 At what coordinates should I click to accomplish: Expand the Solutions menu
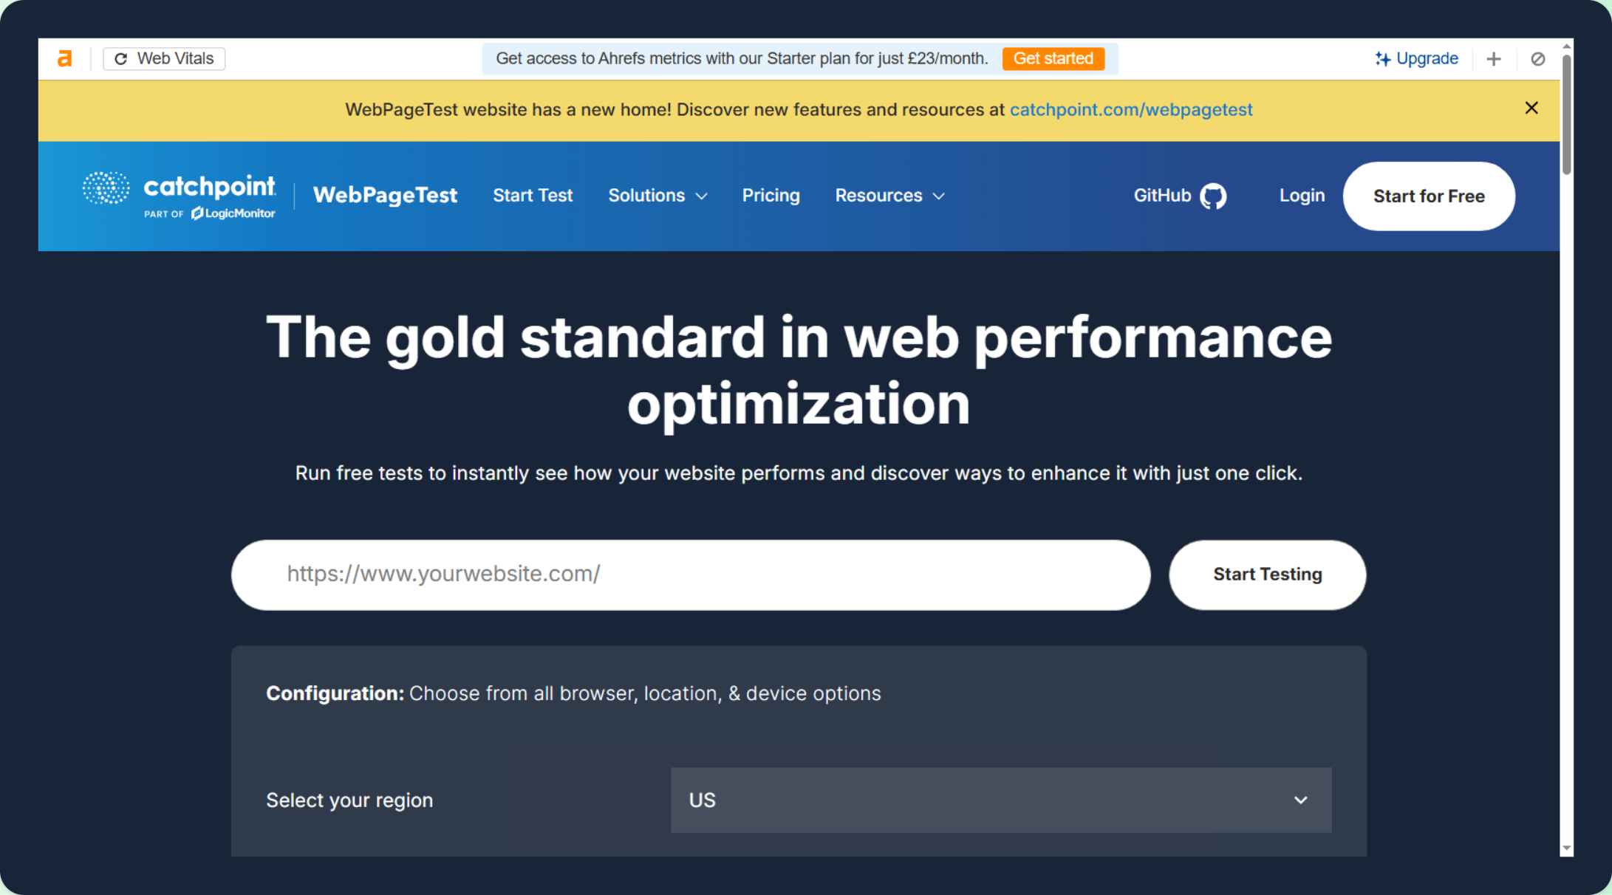tap(658, 196)
